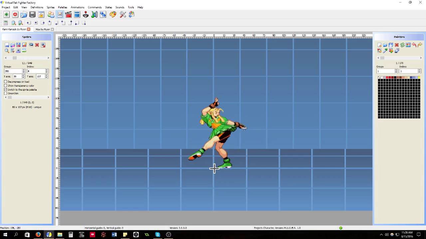Click the red minus close project icon
Viewport: 426px width, 239px height.
tap(15, 14)
